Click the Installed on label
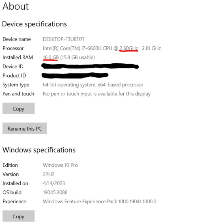Viewport: 219px width, 224px height. [15, 183]
